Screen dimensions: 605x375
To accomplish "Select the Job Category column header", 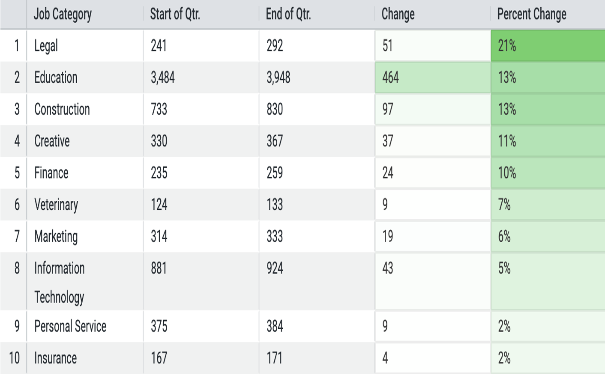I will pos(85,14).
